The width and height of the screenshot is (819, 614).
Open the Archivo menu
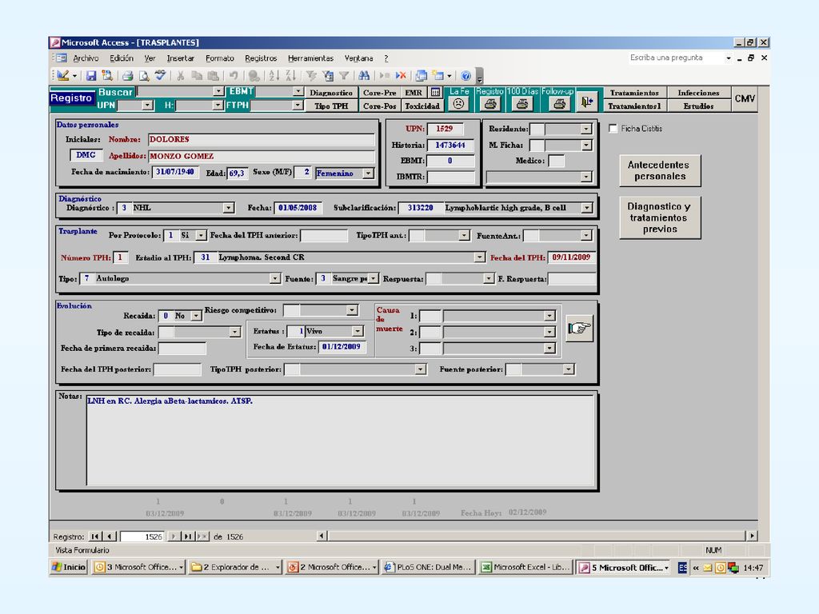pyautogui.click(x=86, y=58)
